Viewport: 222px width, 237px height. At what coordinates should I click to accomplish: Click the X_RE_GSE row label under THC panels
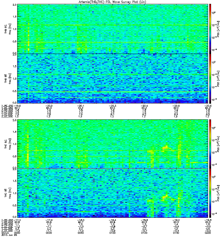click(x=7, y=220)
